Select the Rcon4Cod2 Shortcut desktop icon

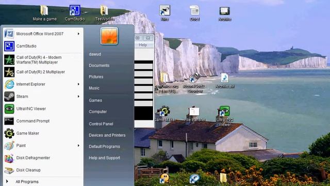(195, 83)
